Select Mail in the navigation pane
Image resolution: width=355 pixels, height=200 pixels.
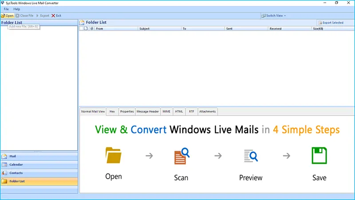point(39,156)
